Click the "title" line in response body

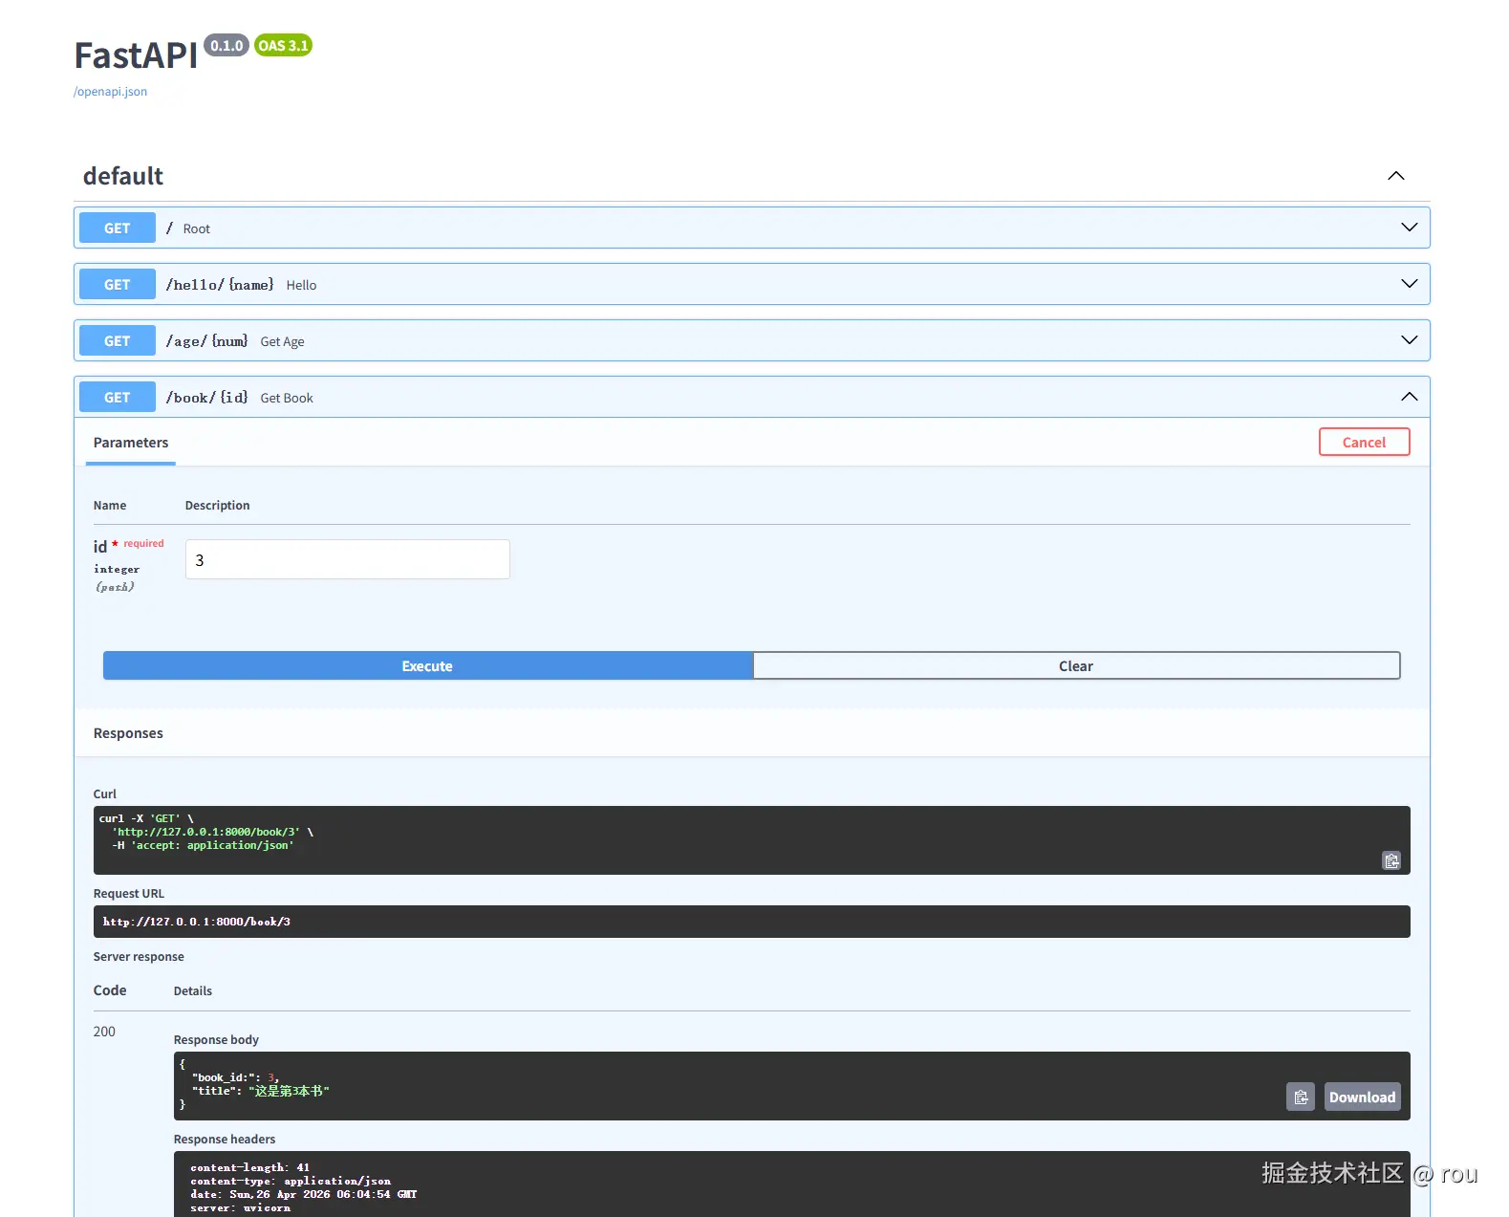pyautogui.click(x=260, y=1091)
